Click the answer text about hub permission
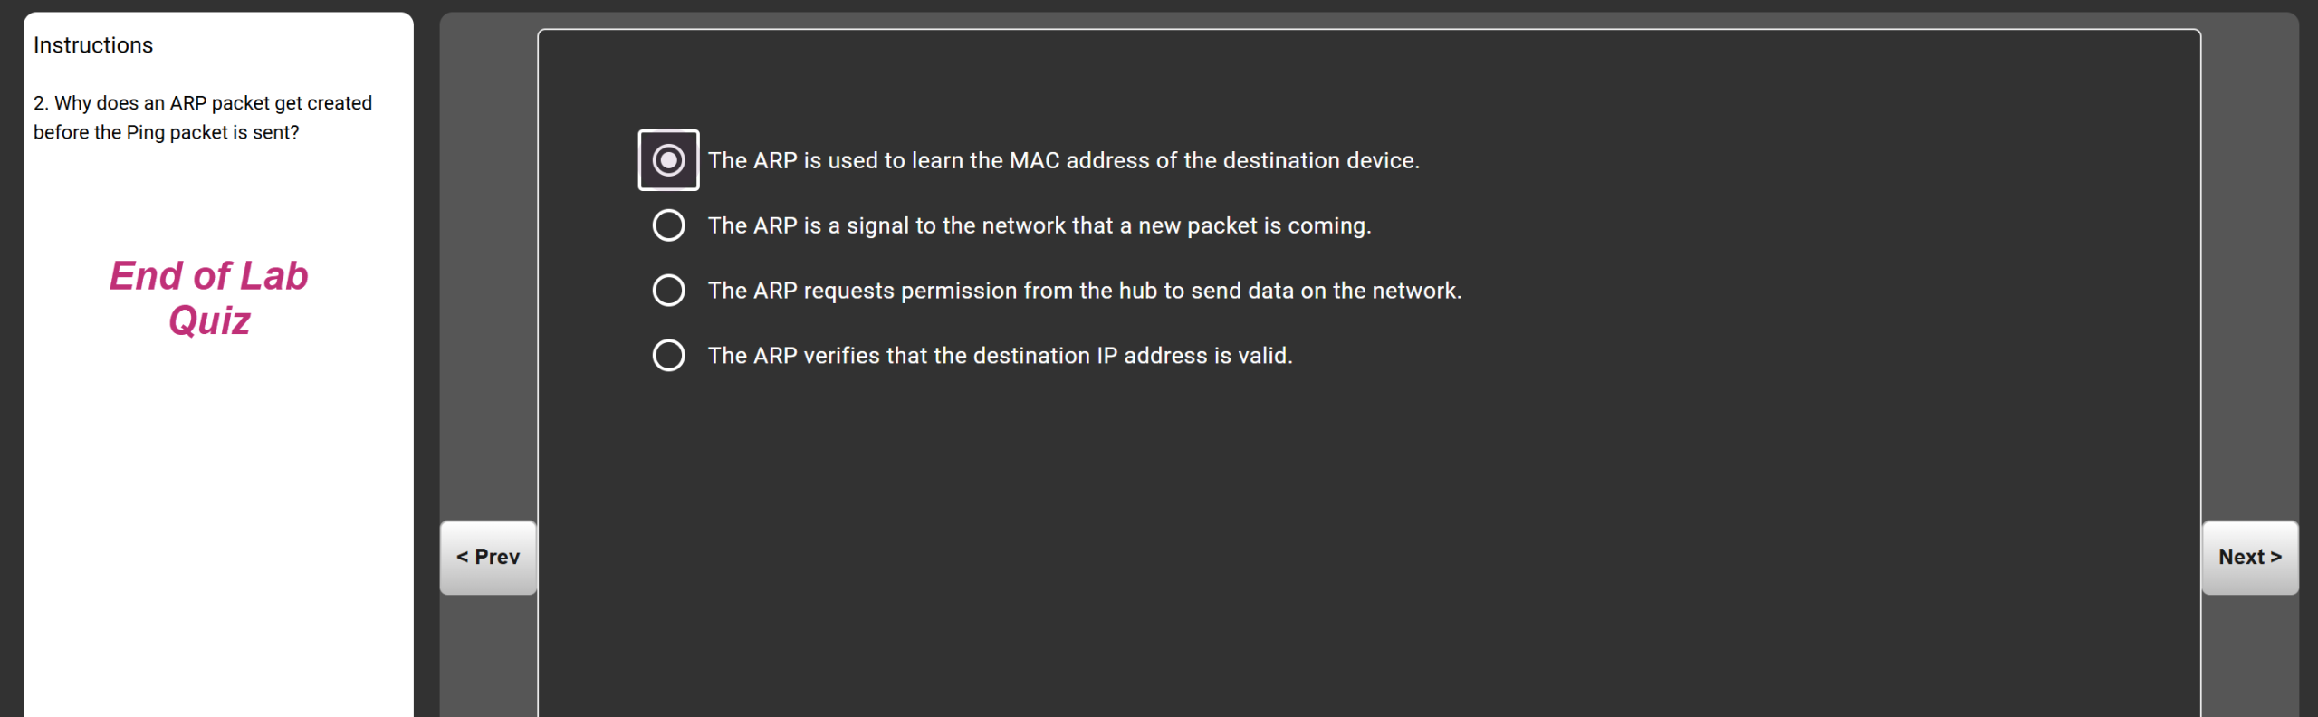 [1084, 291]
